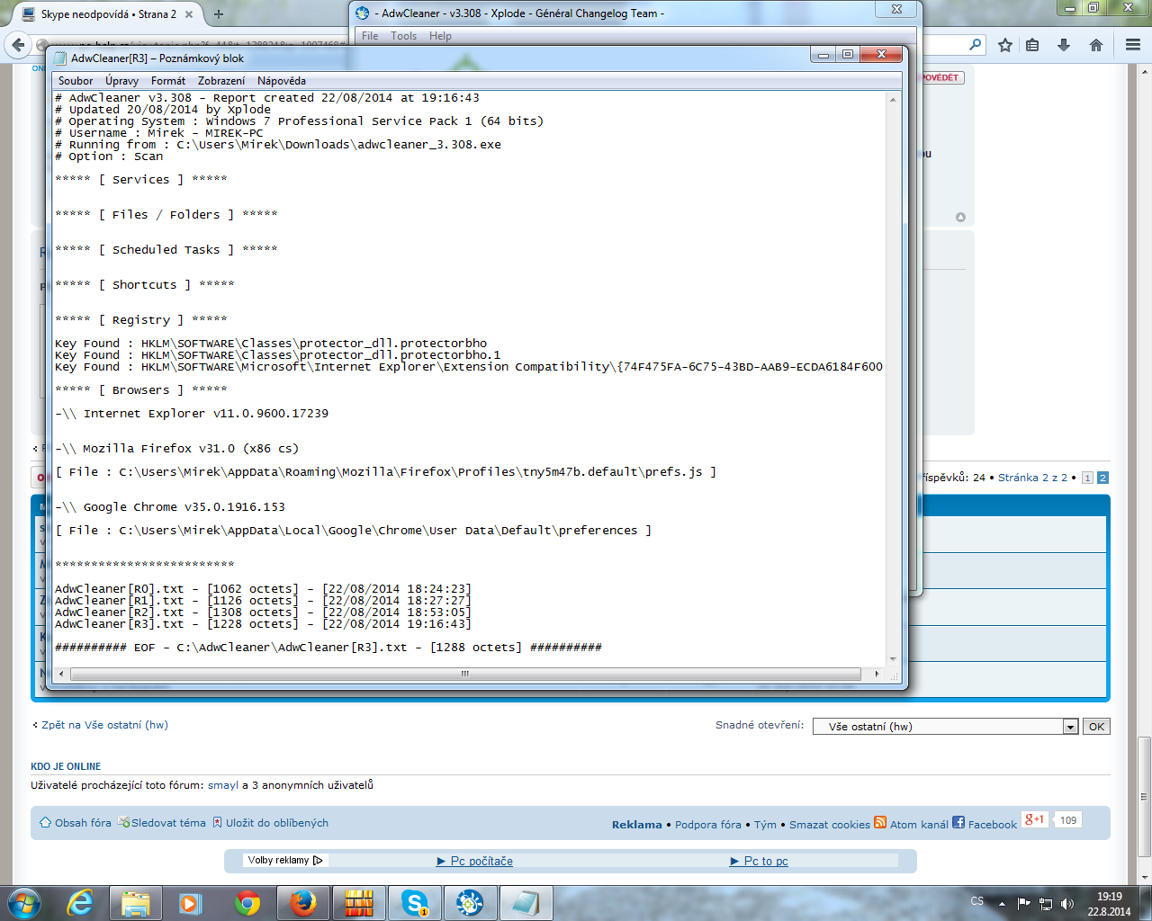Screen dimensions: 1152x921
Task: Launch Google Chrome from taskbar
Action: point(247,903)
